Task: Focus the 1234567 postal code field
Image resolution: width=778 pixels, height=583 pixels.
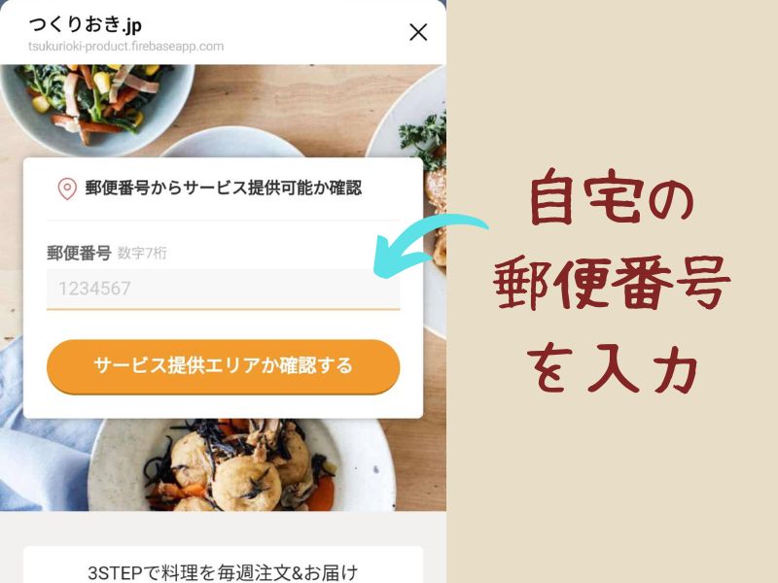Action: point(224,289)
